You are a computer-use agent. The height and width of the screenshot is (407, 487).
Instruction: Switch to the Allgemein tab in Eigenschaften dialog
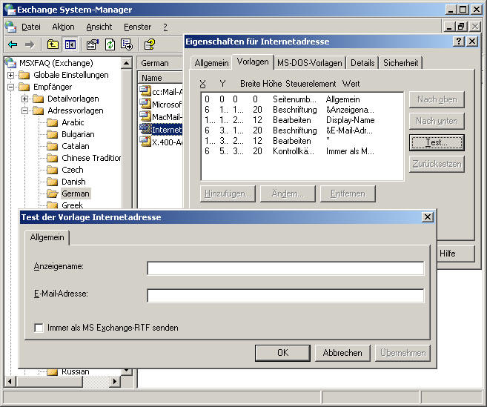[211, 63]
